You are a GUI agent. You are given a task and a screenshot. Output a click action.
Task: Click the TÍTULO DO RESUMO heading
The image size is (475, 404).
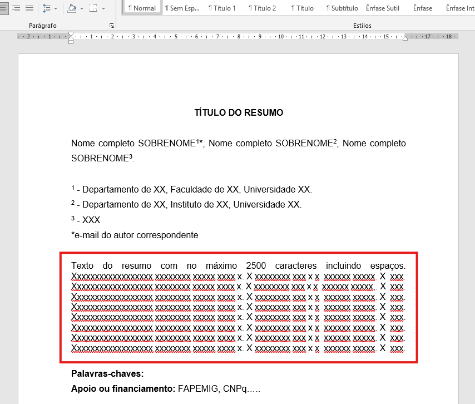coord(239,112)
